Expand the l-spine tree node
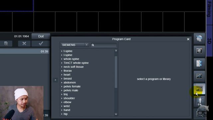213x120 pixels. click(x=62, y=55)
